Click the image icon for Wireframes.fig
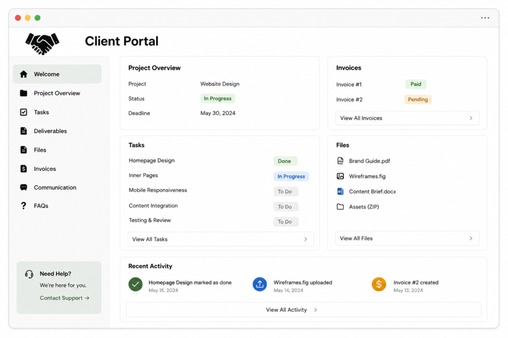The height and width of the screenshot is (338, 508). coord(340,176)
